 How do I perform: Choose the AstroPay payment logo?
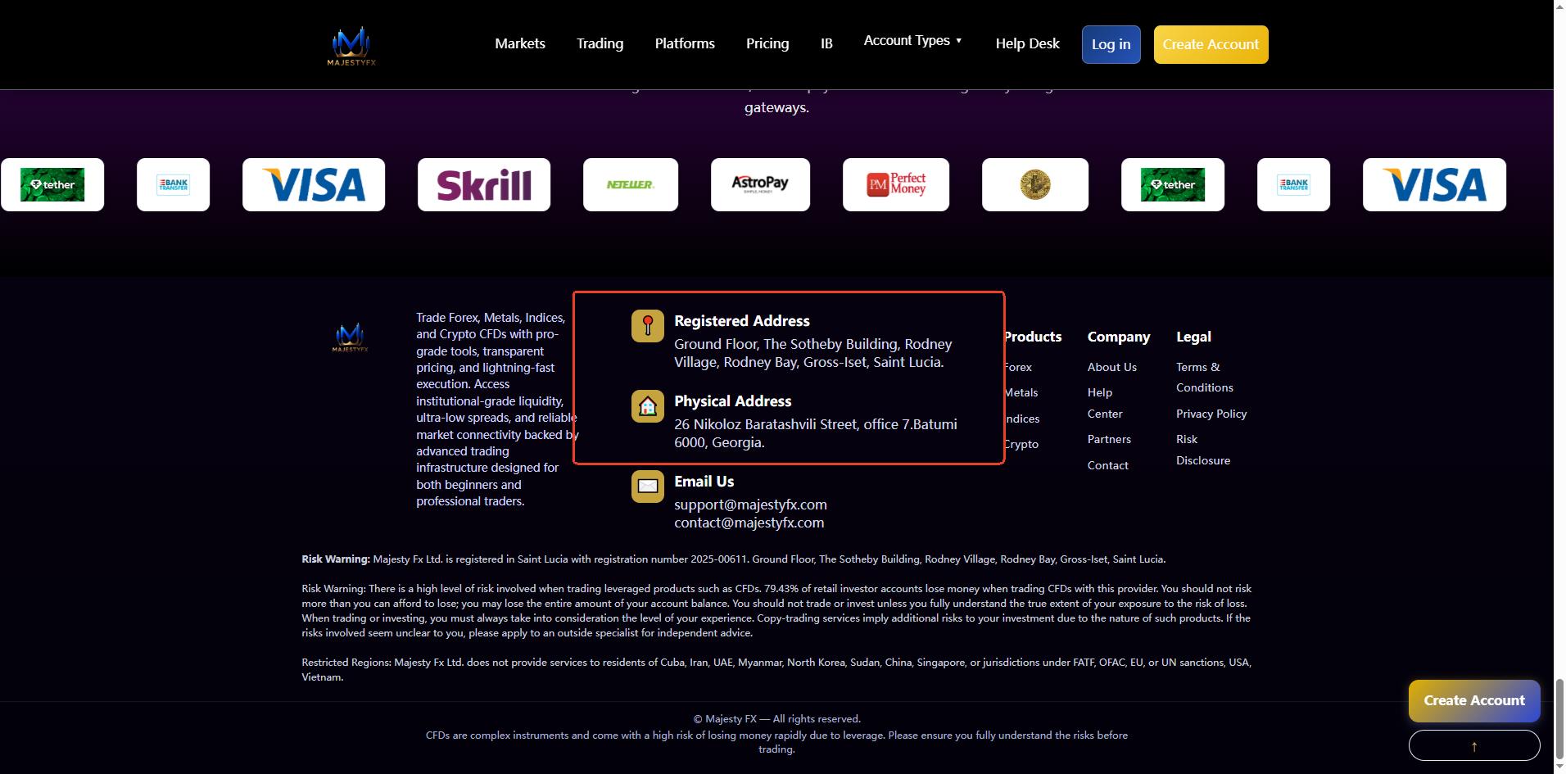point(760,184)
